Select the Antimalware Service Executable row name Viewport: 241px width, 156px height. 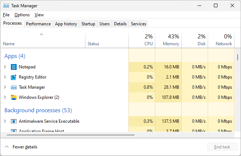coord(49,121)
